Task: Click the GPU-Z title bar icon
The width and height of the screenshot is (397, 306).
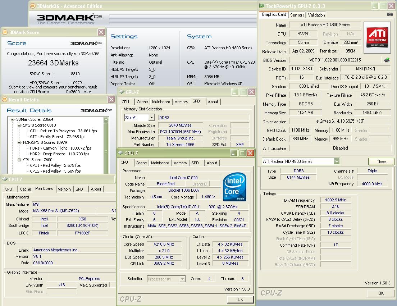Action: tap(262, 6)
